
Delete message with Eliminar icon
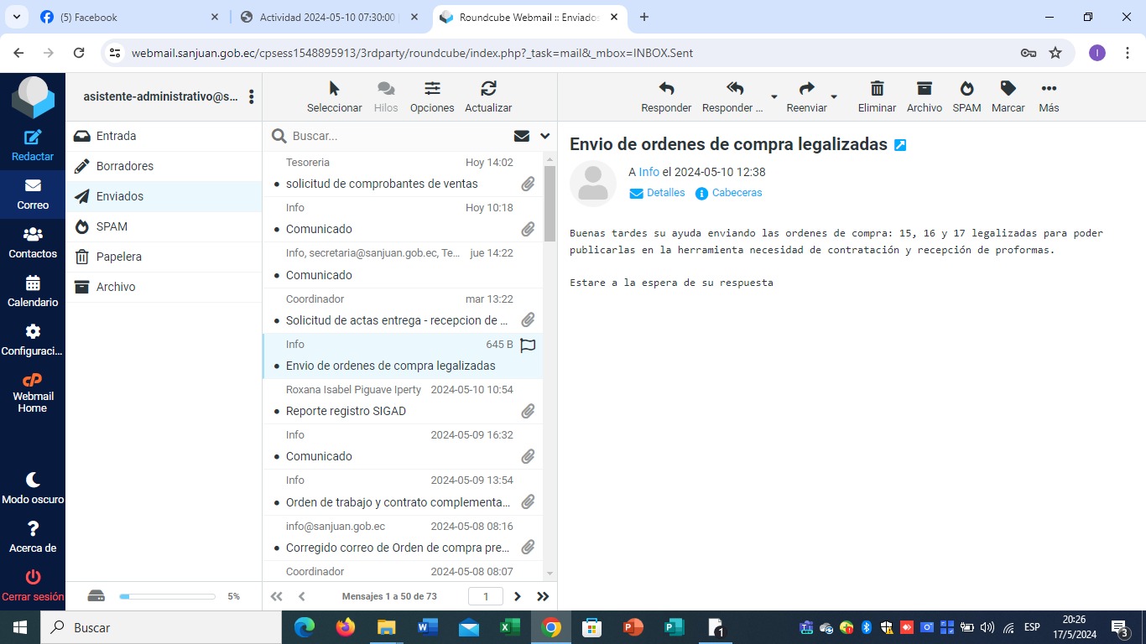877,89
